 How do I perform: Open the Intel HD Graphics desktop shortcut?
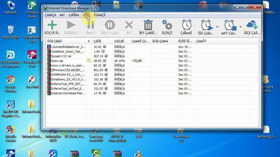[10, 109]
